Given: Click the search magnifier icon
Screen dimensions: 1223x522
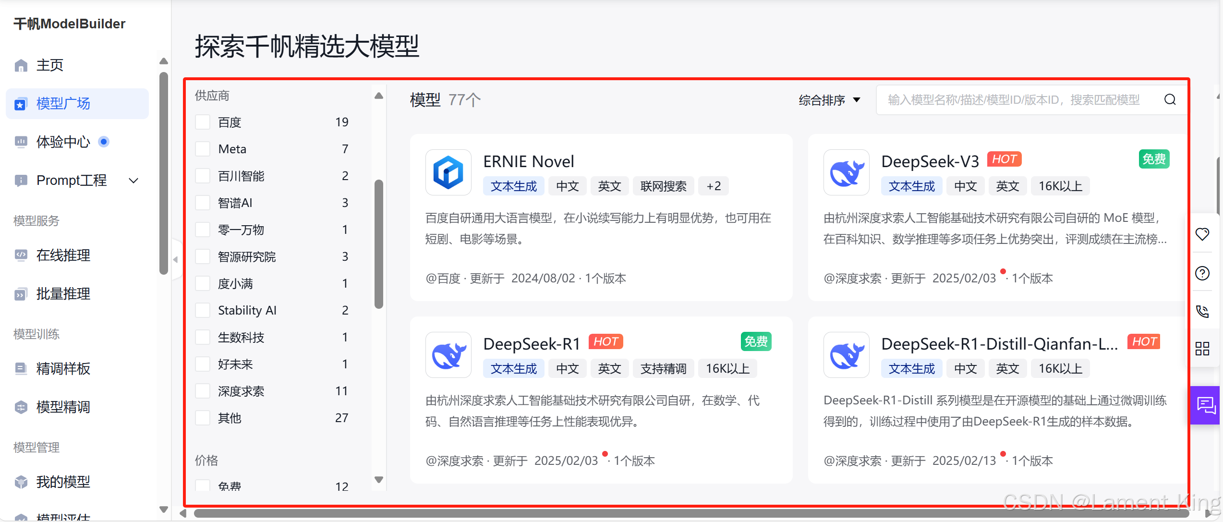Looking at the screenshot, I should click(1170, 99).
